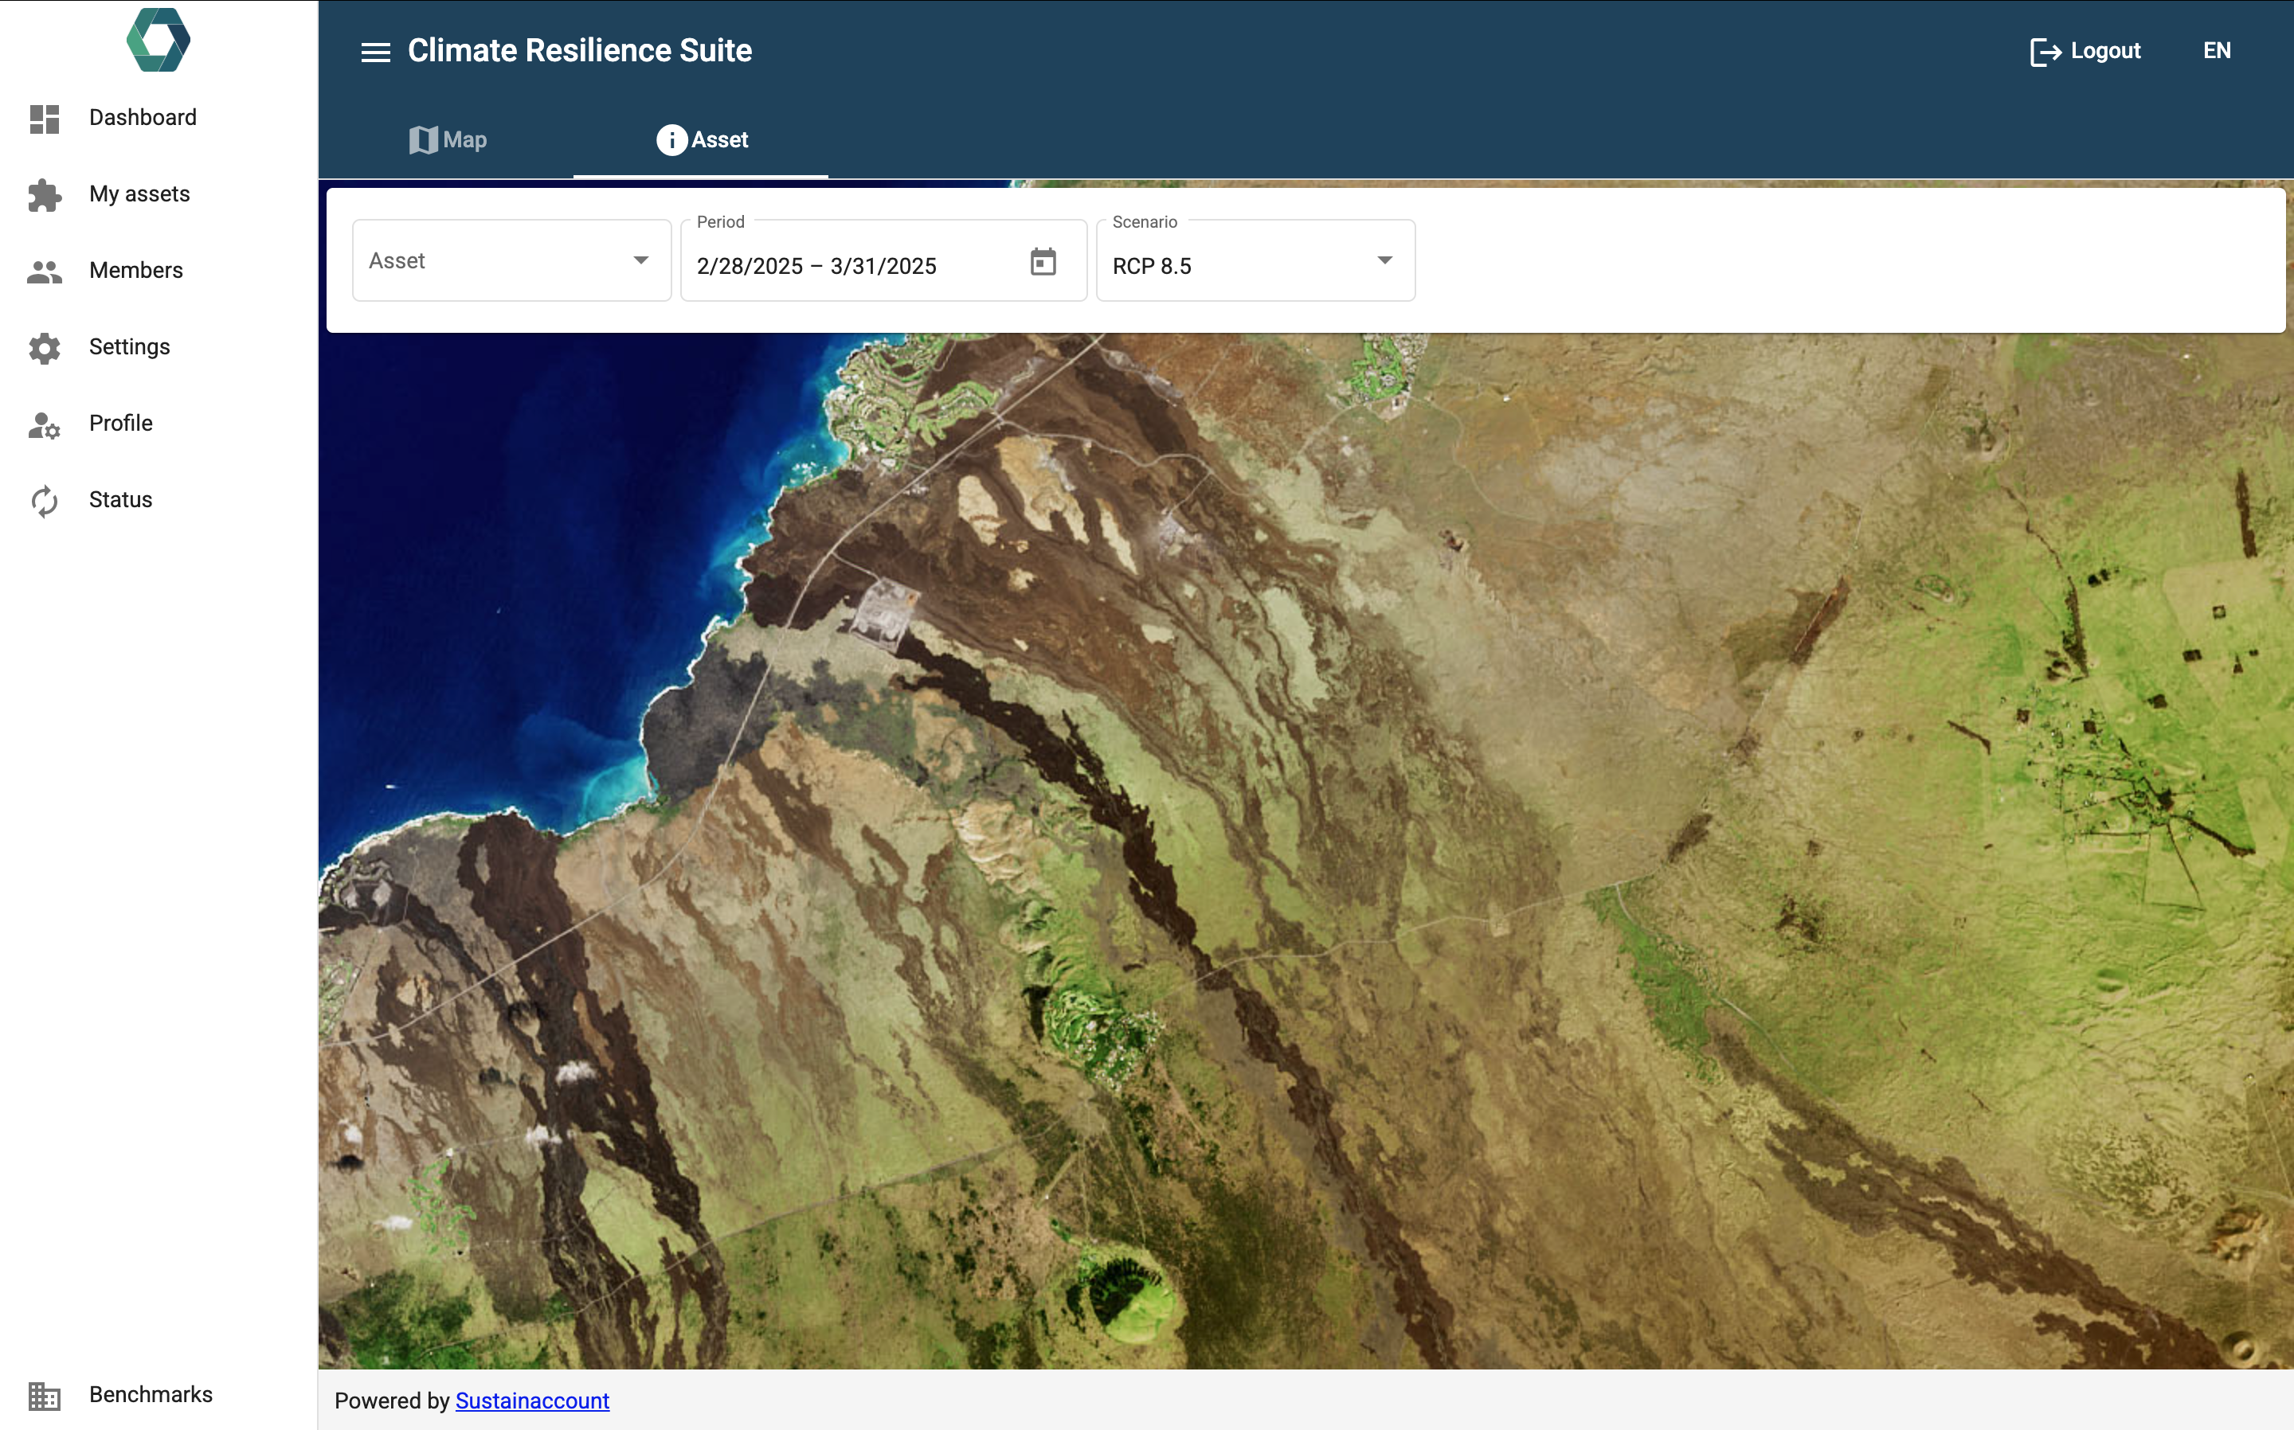This screenshot has width=2294, height=1430.
Task: Click the hamburger menu icon
Action: (375, 52)
